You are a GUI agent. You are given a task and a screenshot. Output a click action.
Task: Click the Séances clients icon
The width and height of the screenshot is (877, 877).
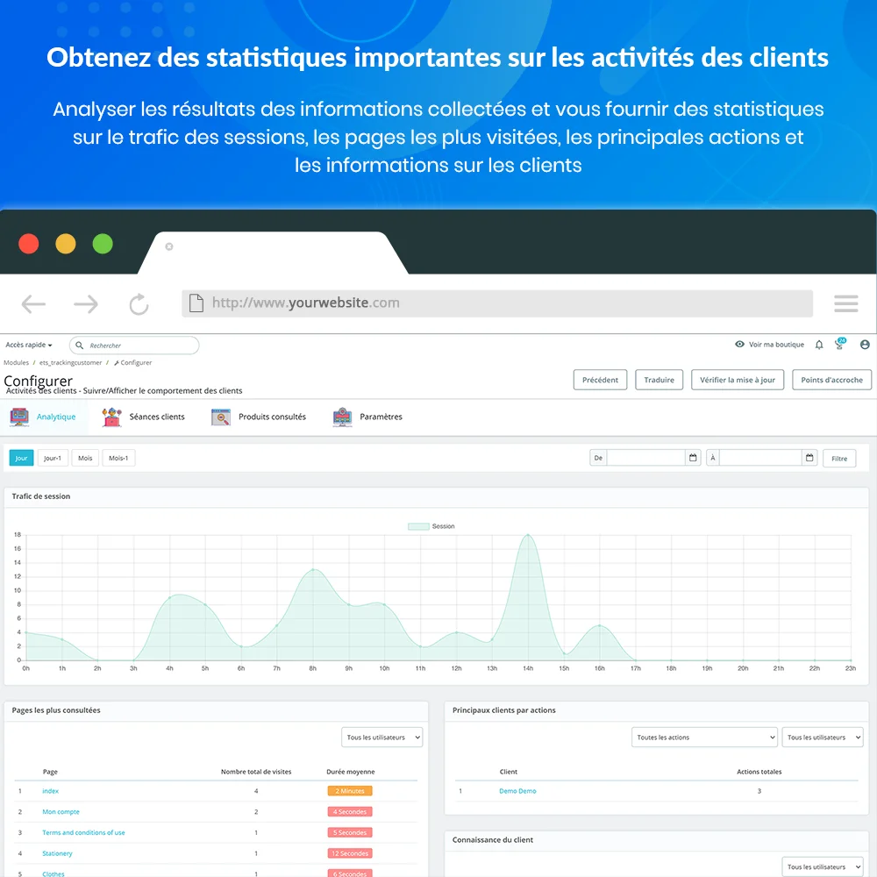[x=112, y=417]
